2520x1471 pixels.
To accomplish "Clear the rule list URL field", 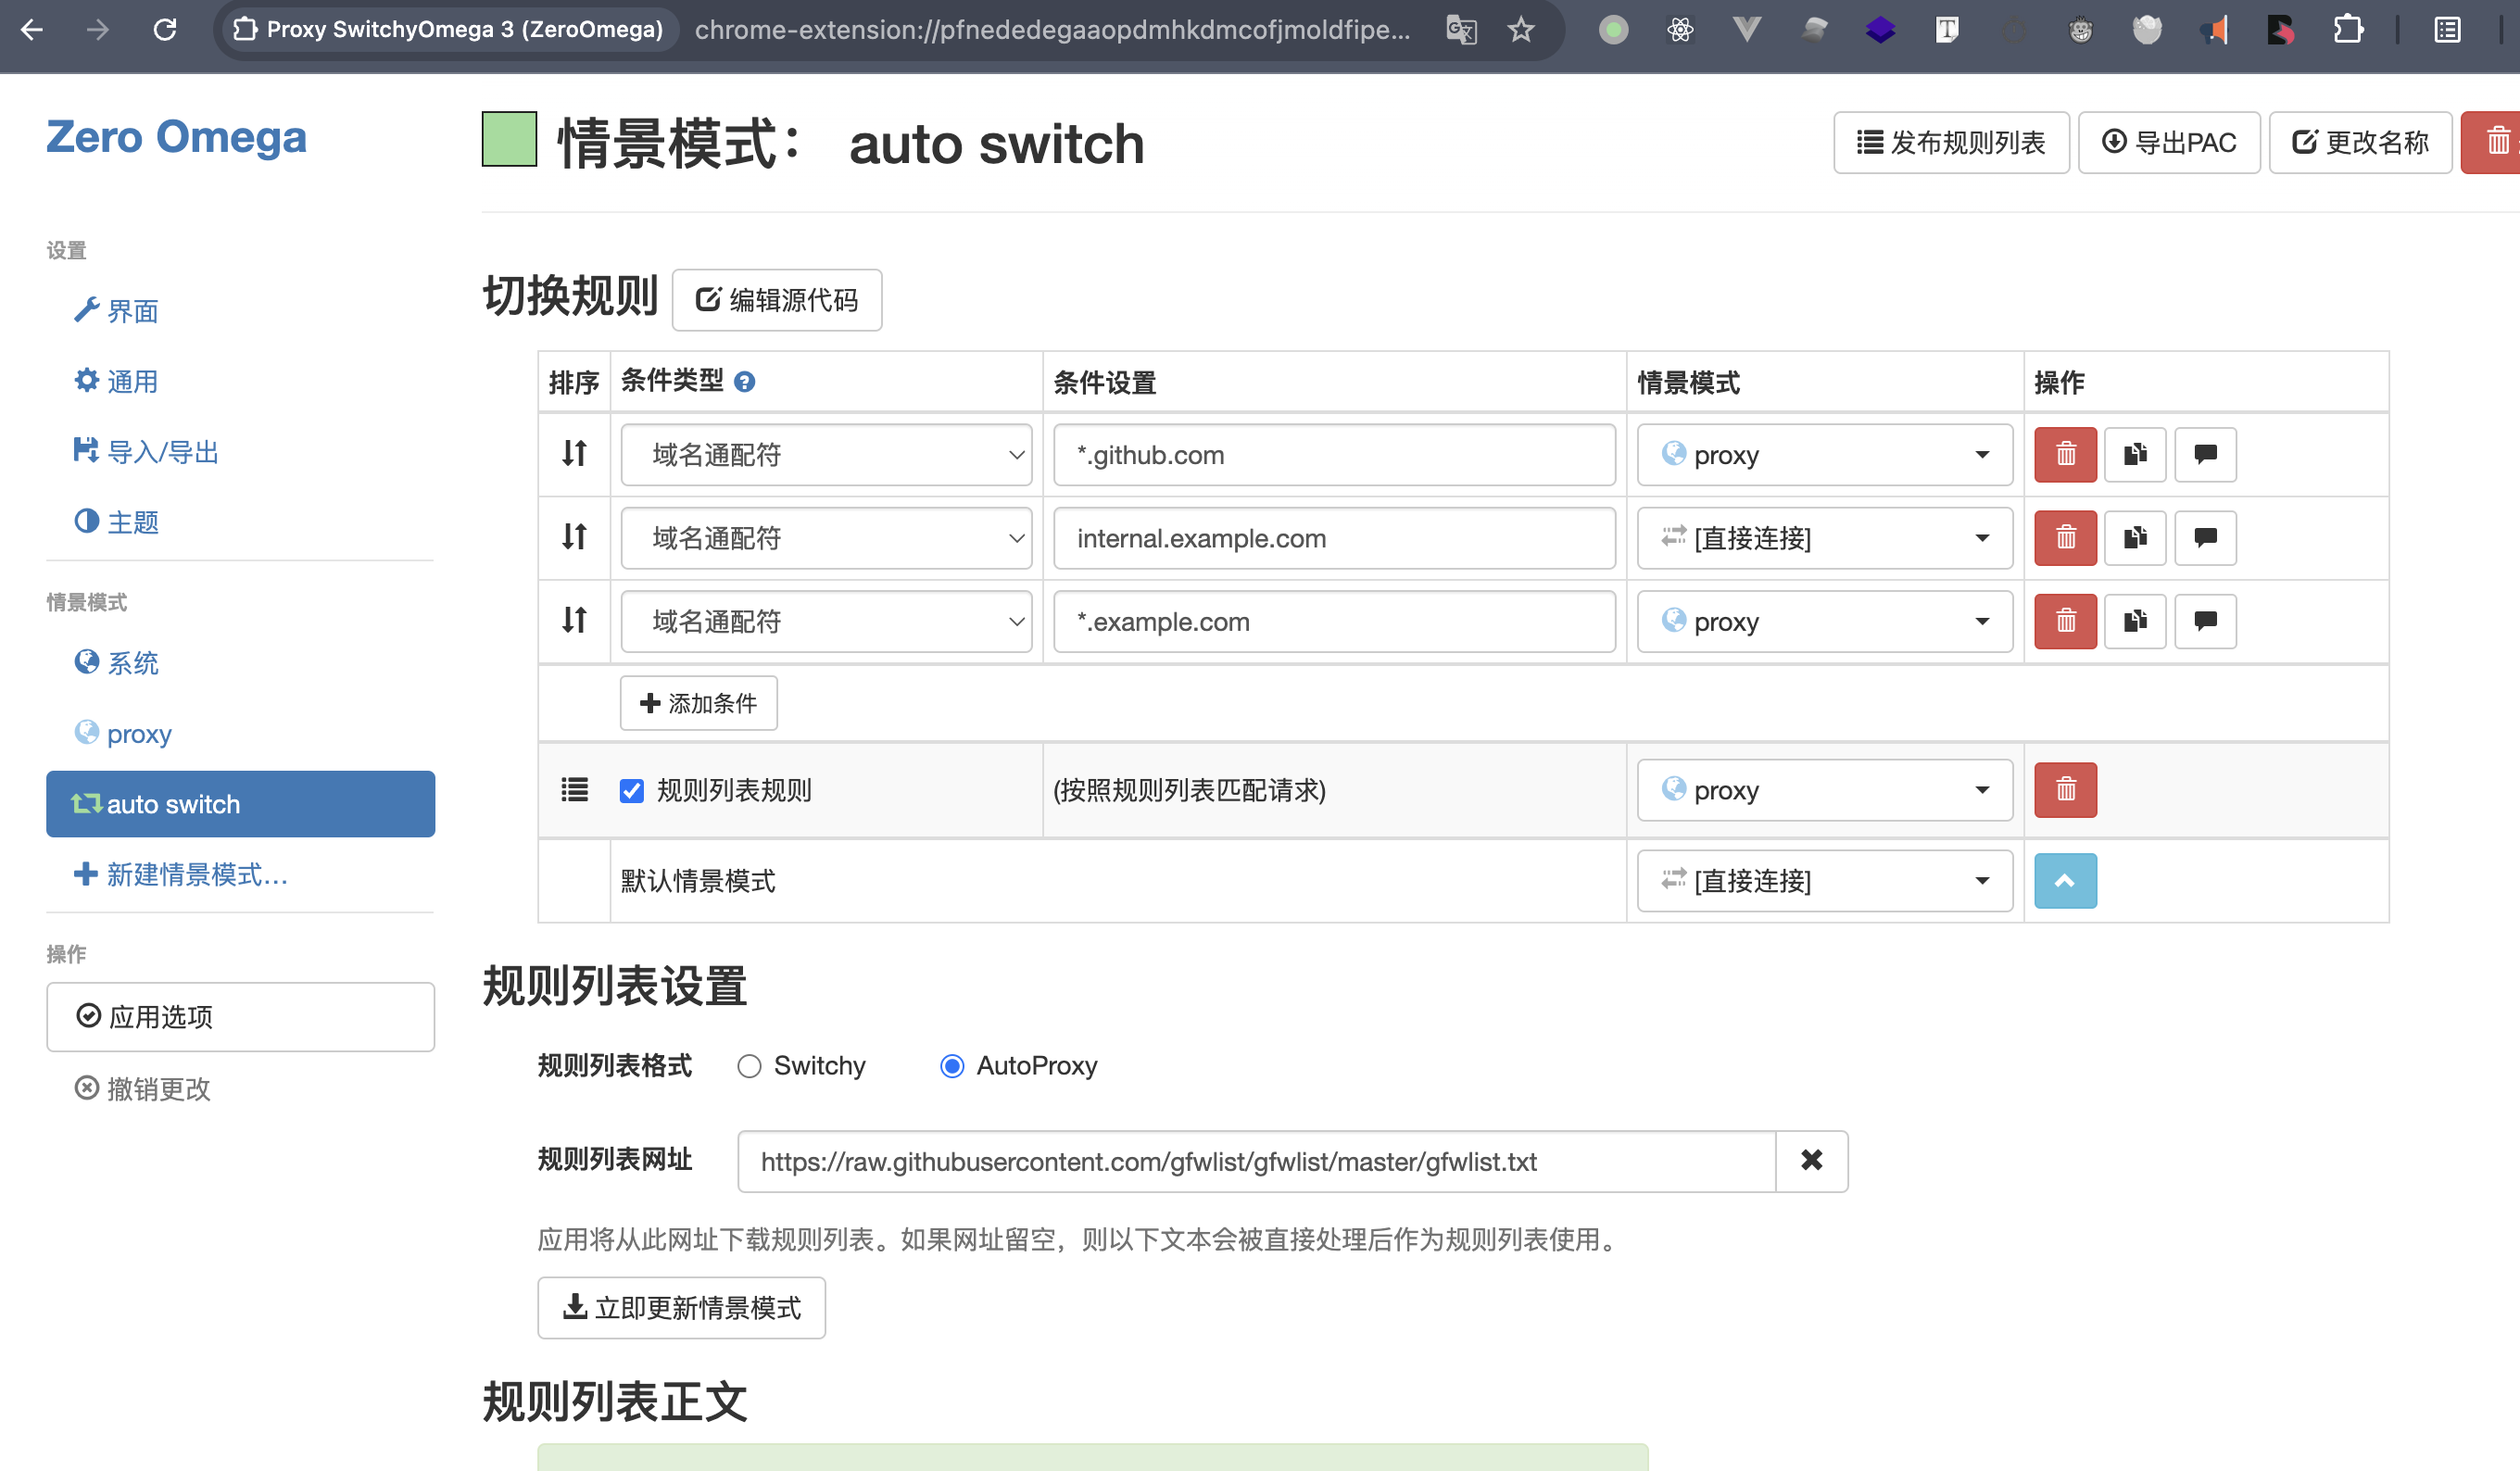I will [x=1811, y=1161].
